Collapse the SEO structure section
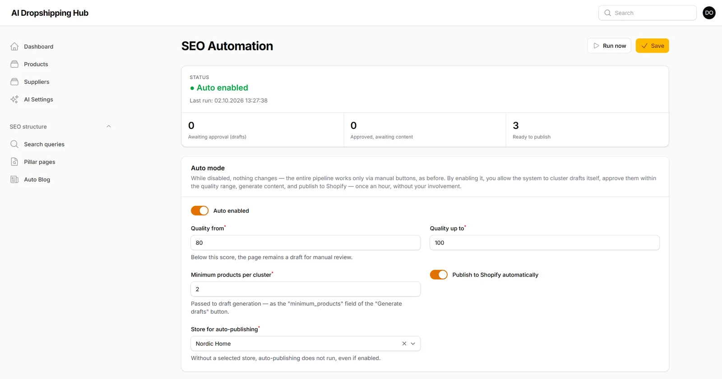Image resolution: width=722 pixels, height=379 pixels. pos(109,127)
